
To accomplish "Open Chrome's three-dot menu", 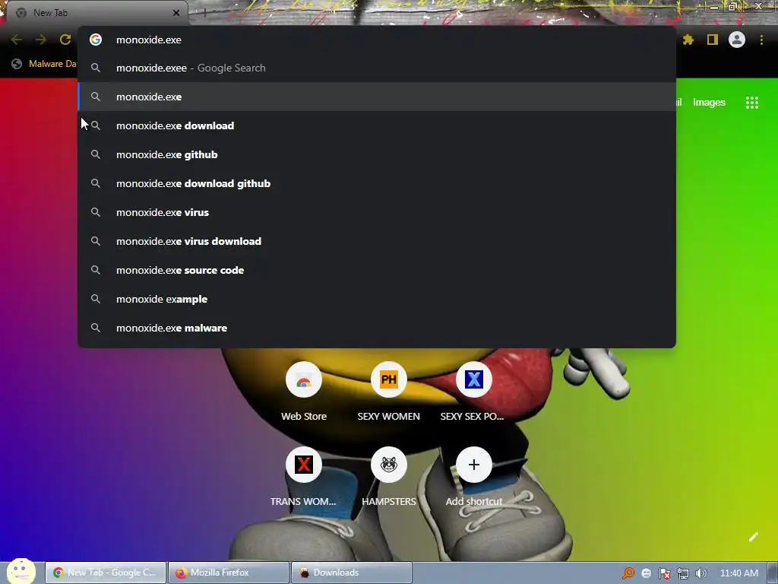I will click(x=761, y=40).
